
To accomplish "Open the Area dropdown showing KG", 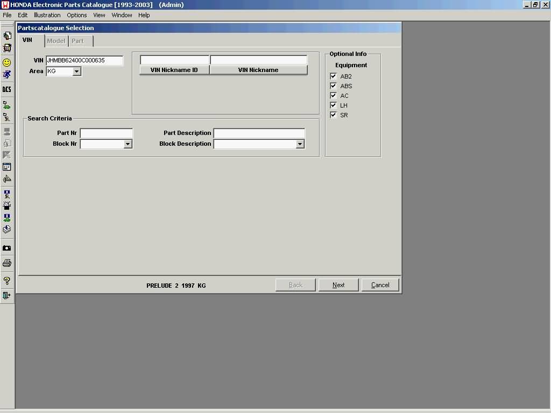I will [76, 72].
